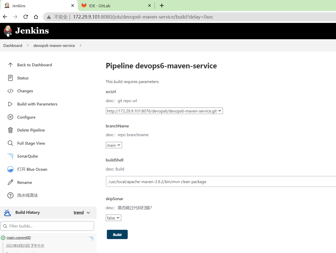
Task: Select Delete Pipeline sidebar item
Action: [x=31, y=130]
